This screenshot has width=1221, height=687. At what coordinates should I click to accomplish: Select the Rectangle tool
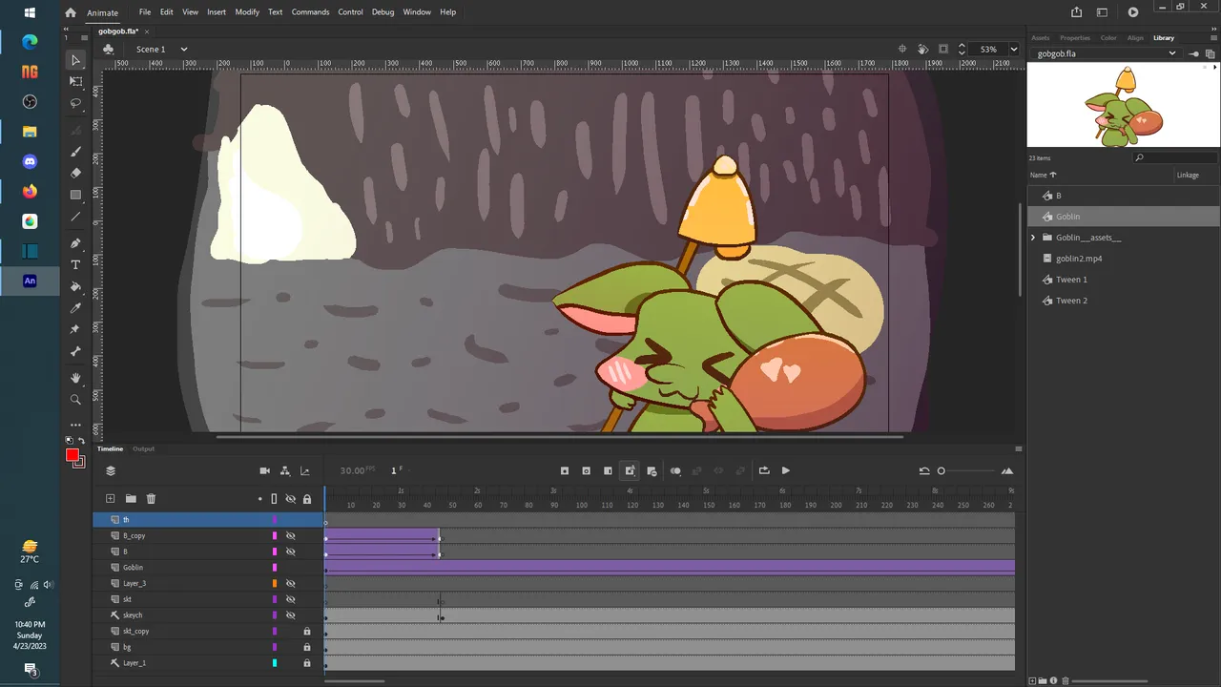pyautogui.click(x=76, y=195)
